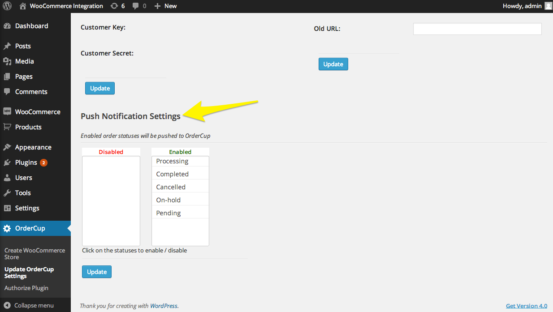Click the green Enabled column header
This screenshot has width=553, height=312.
180,152
